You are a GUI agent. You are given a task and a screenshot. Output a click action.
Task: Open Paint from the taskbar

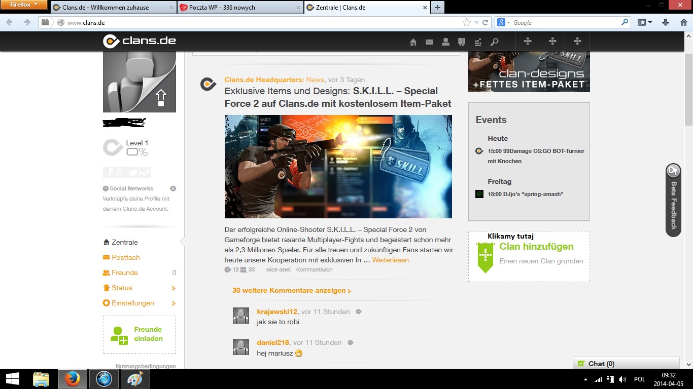[135, 378]
